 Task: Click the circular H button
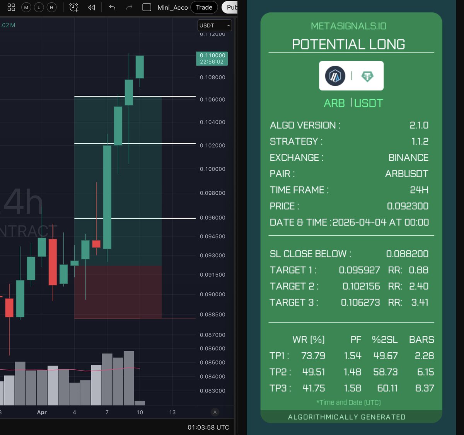[51, 7]
